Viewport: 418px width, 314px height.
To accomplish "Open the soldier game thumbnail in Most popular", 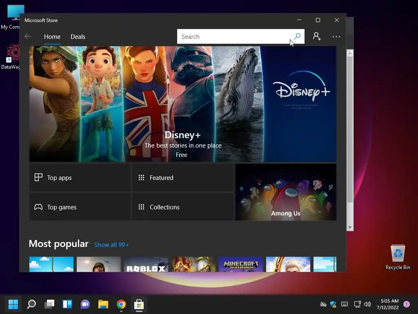I will [x=99, y=265].
